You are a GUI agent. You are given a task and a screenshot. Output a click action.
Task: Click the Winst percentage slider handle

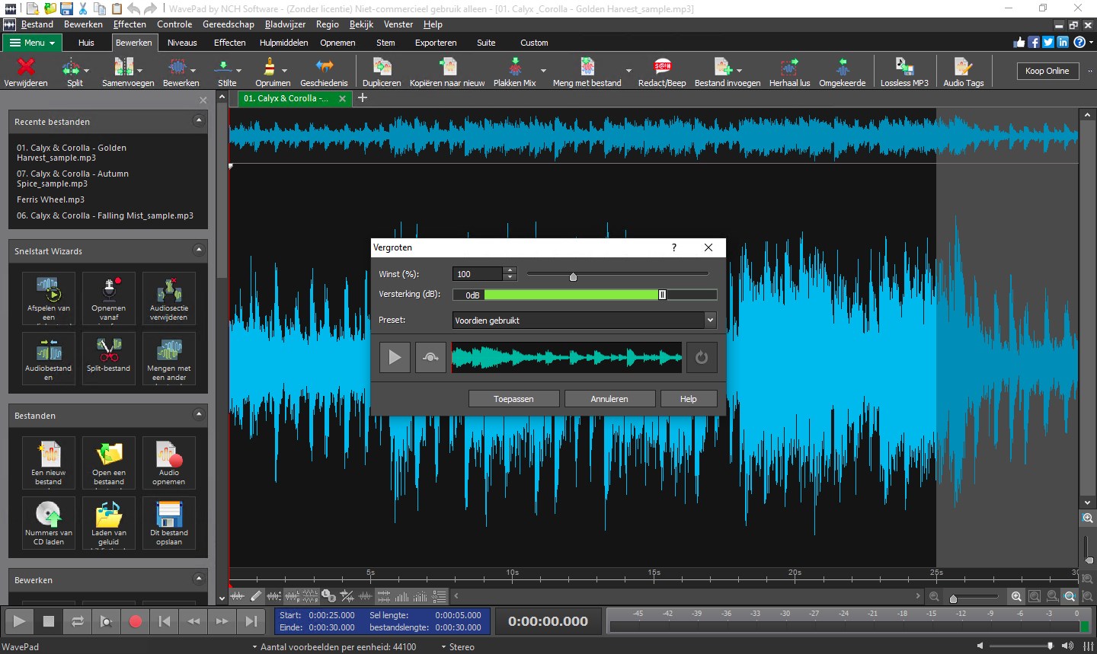pos(573,276)
